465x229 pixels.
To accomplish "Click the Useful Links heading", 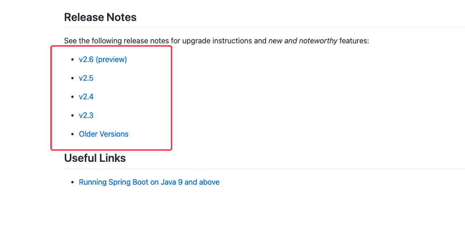I will point(95,158).
